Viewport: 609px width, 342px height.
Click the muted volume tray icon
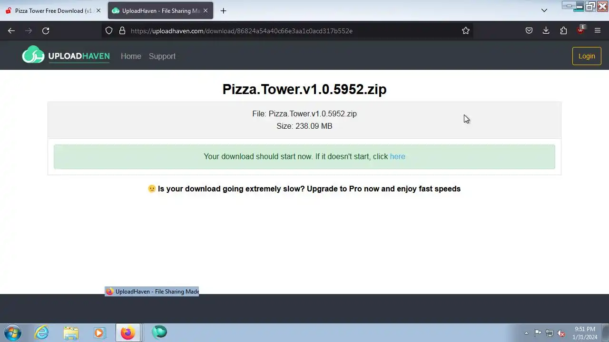click(x=561, y=333)
